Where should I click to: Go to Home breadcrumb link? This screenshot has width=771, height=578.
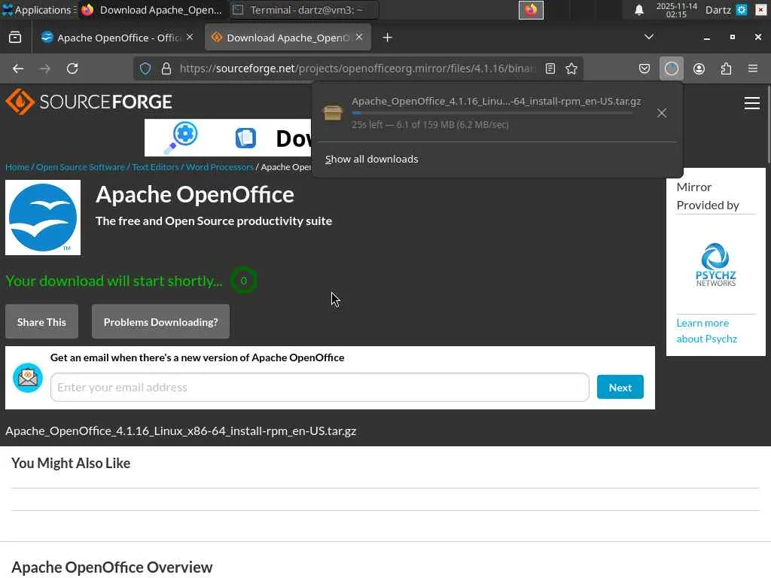[17, 167]
